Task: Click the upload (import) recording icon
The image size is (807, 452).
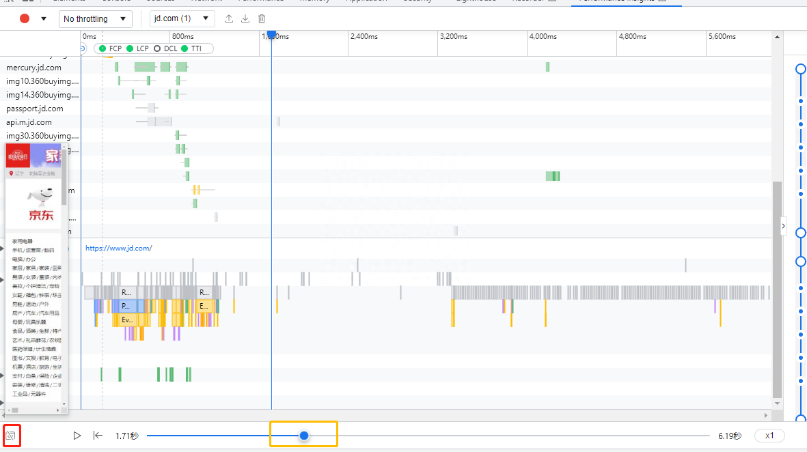Action: coord(229,19)
